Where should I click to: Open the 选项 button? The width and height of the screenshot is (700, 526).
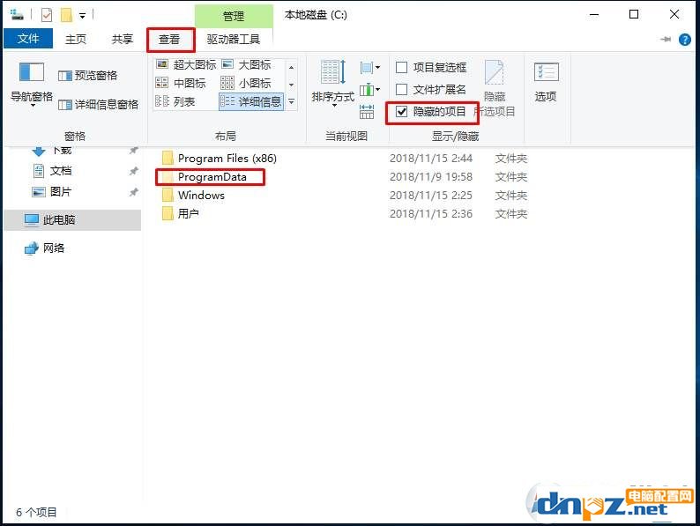pyautogui.click(x=546, y=82)
